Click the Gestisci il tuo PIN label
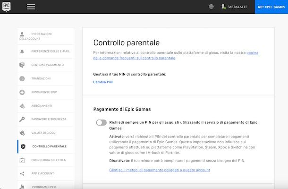 tap(130, 74)
